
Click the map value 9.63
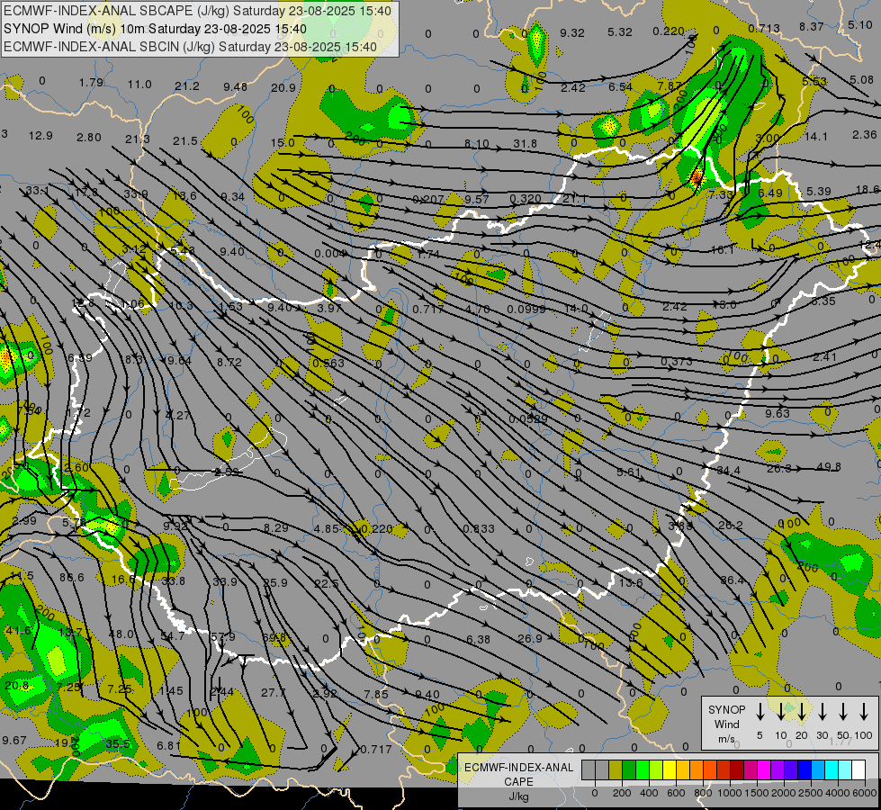(x=778, y=413)
